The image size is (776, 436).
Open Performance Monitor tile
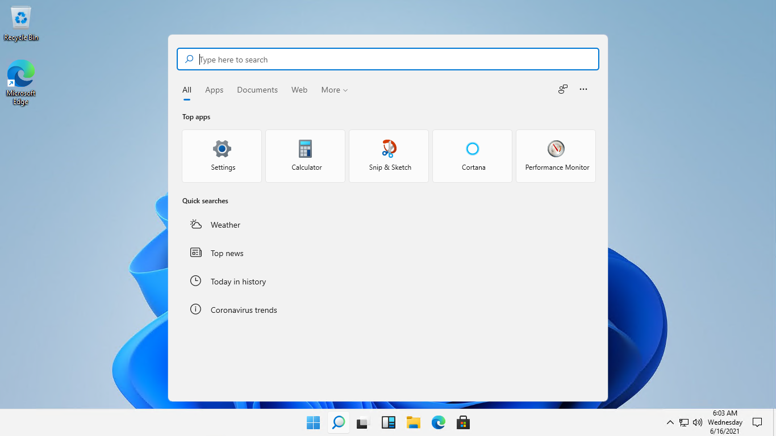(556, 156)
